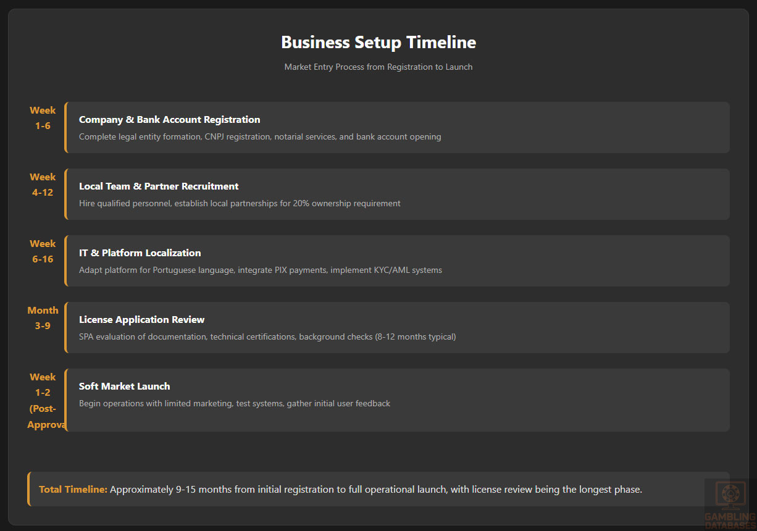Click the 20% ownership requirement description

[x=240, y=203]
